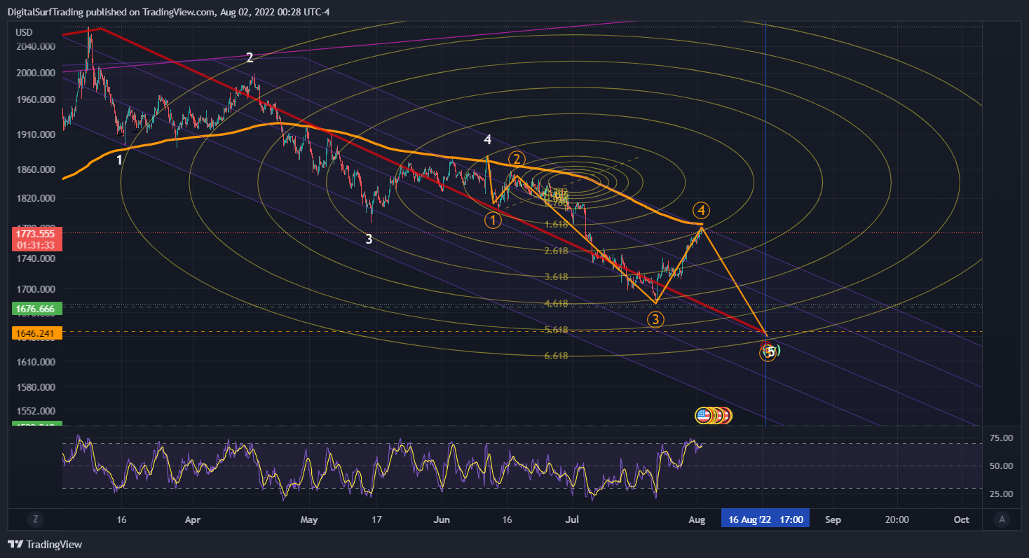Click the 16 date label before Apr
The image size is (1029, 558).
tap(121, 519)
